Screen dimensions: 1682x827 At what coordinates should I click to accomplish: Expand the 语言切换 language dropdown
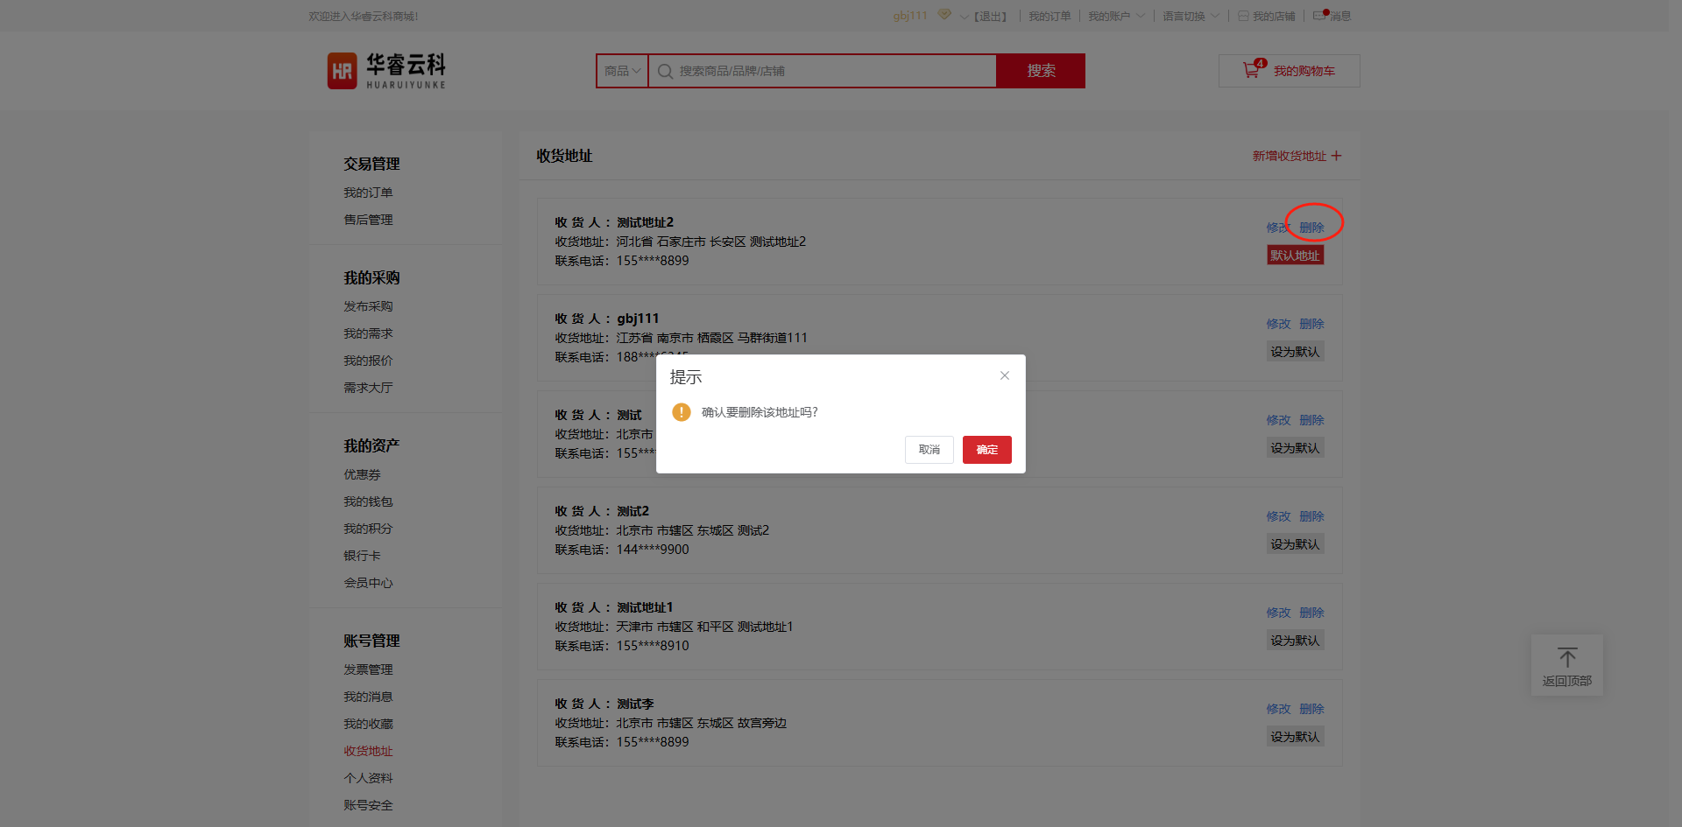point(1191,16)
